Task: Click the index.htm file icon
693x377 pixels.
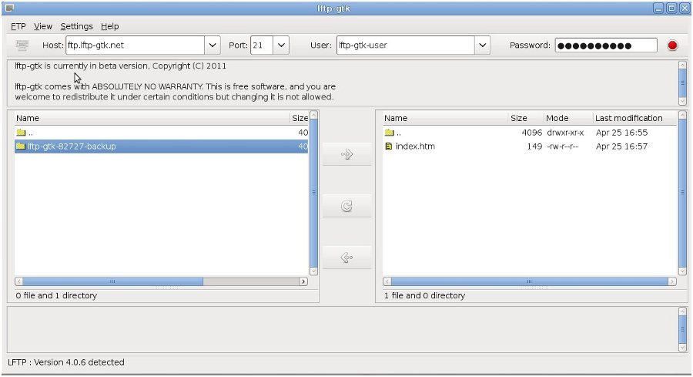Action: point(389,146)
